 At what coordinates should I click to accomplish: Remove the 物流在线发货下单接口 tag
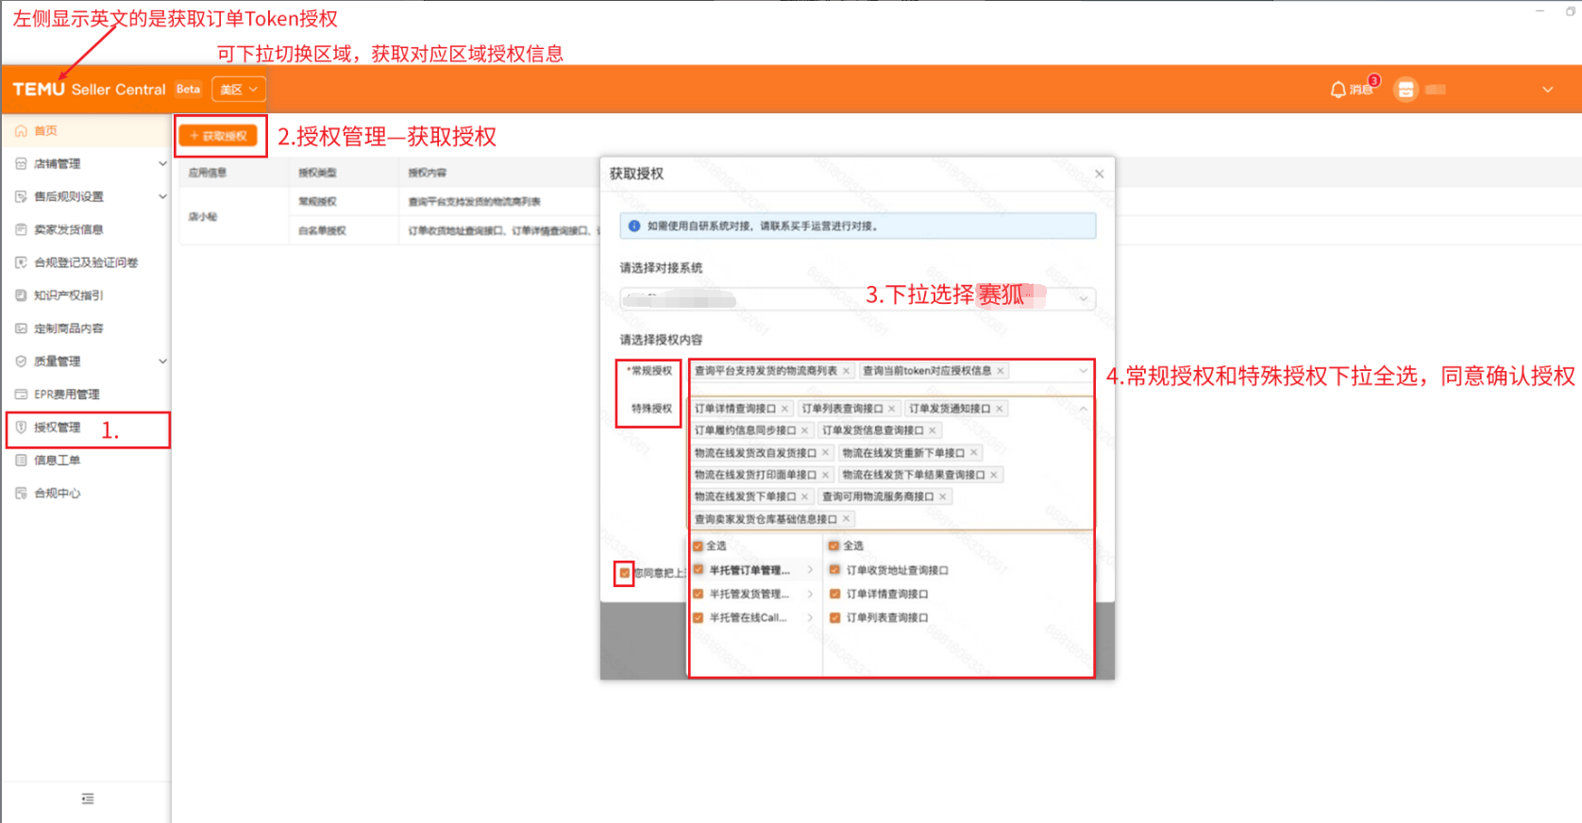coord(805,496)
